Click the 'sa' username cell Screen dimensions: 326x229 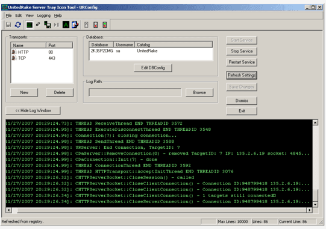point(118,51)
